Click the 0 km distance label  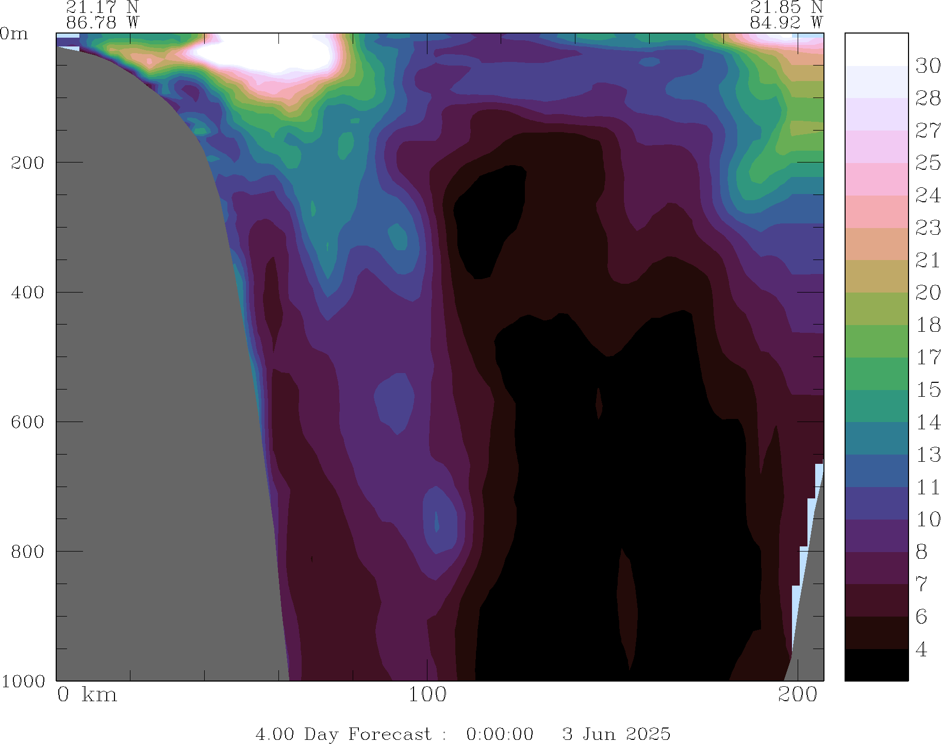point(87,695)
